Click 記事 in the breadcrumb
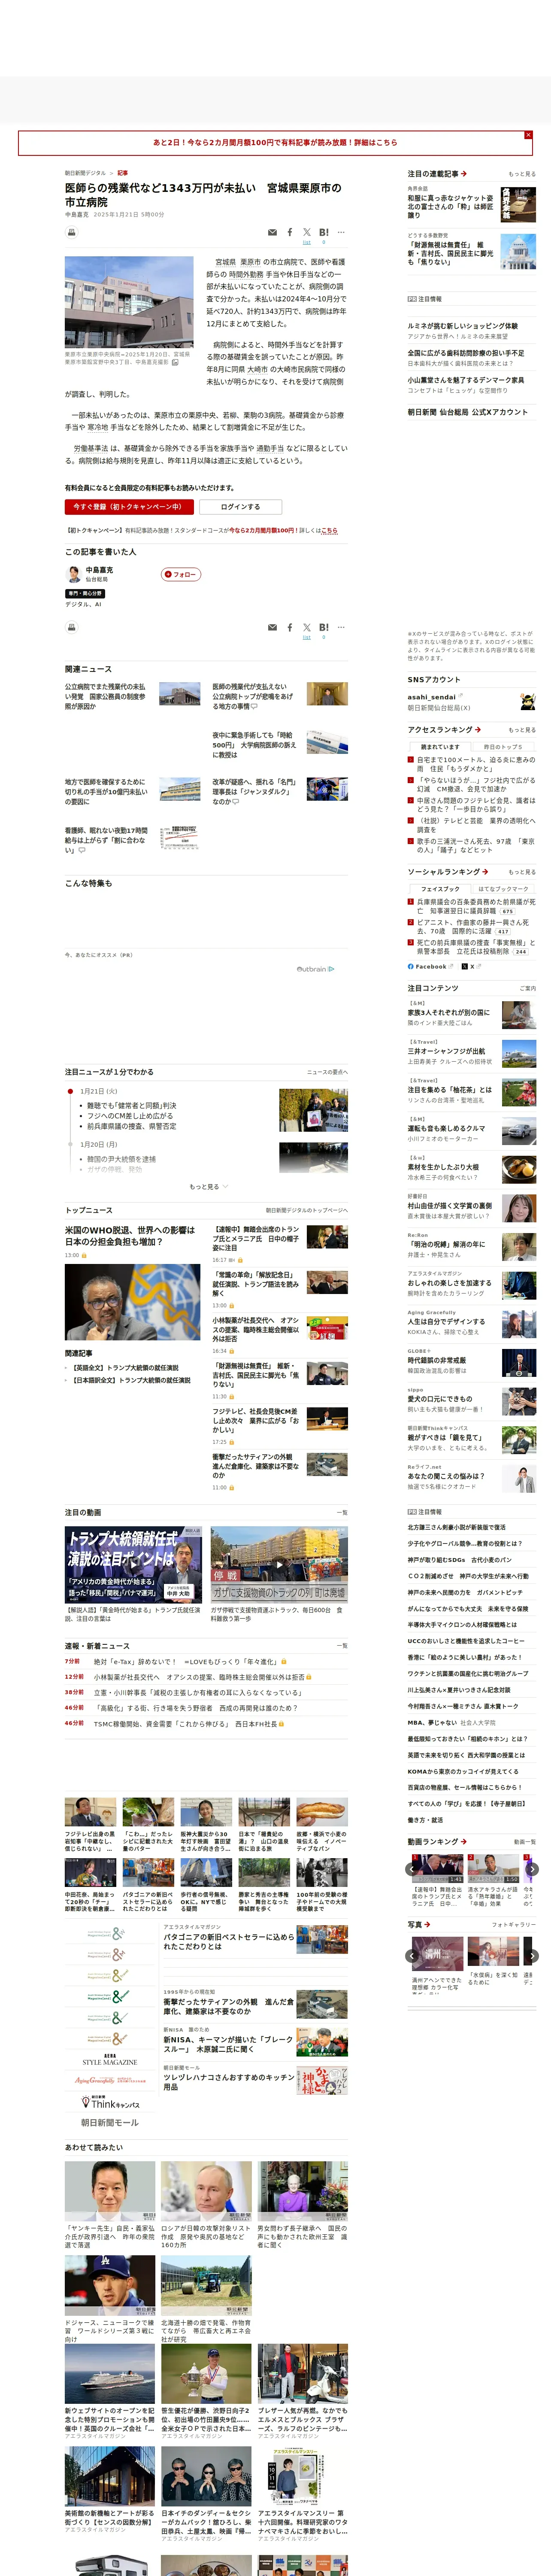 [123, 173]
